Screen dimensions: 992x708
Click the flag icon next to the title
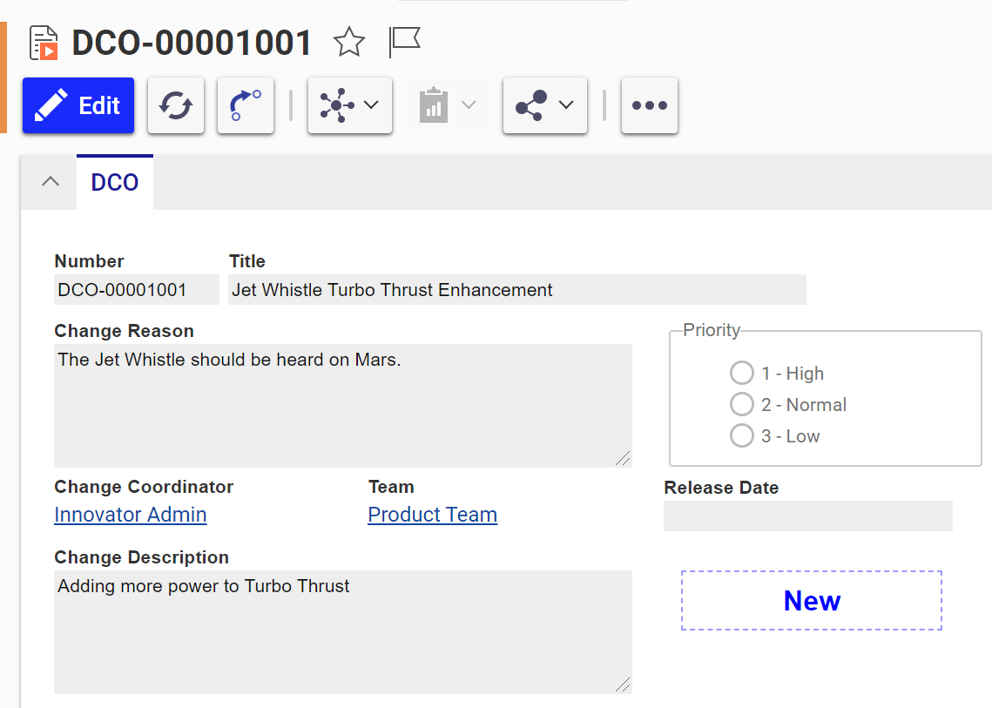[404, 43]
